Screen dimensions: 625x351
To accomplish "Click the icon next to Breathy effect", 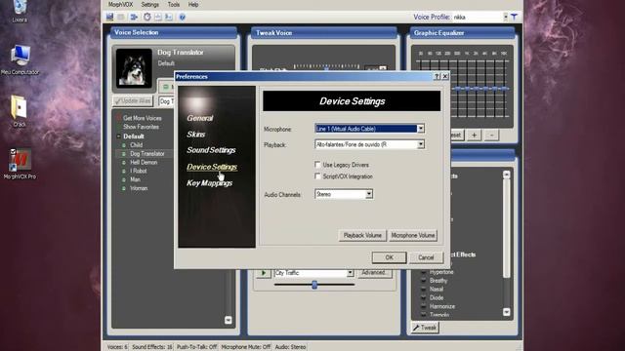I will (423, 281).
